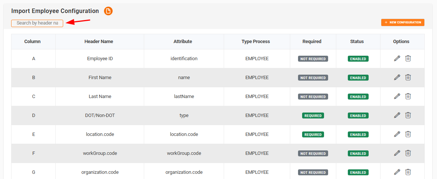Edit the DOT/Non-DOT configuration row
The height and width of the screenshot is (179, 437).
coord(397,115)
